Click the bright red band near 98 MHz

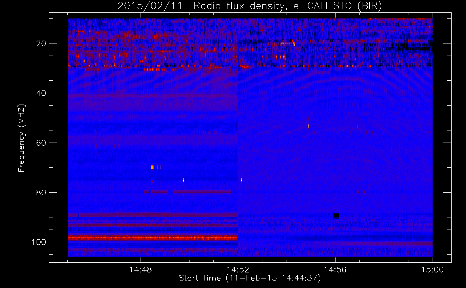click(153, 238)
